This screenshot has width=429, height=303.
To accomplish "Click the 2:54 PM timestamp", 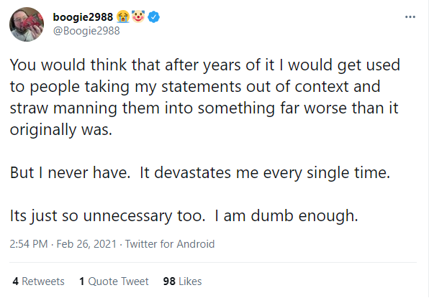I will click(29, 244).
